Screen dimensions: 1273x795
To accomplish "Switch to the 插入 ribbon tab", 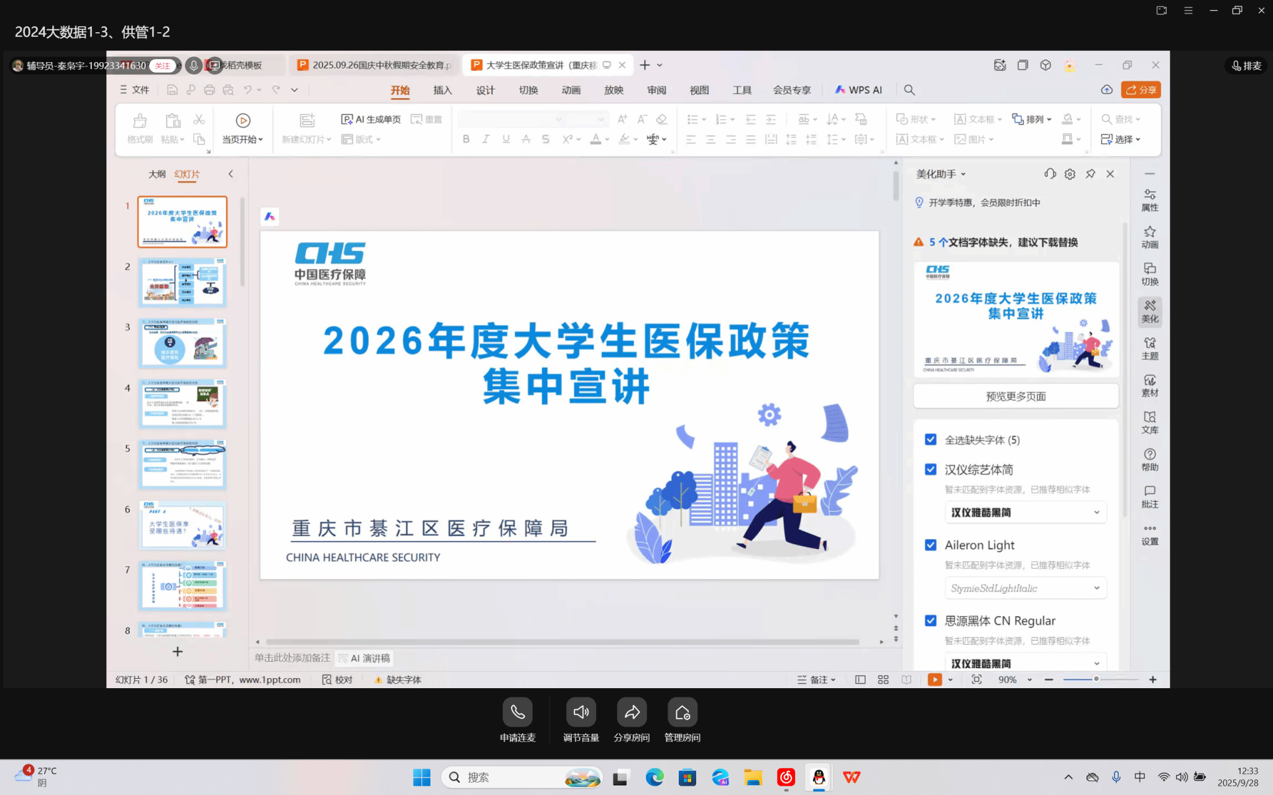I will (443, 90).
